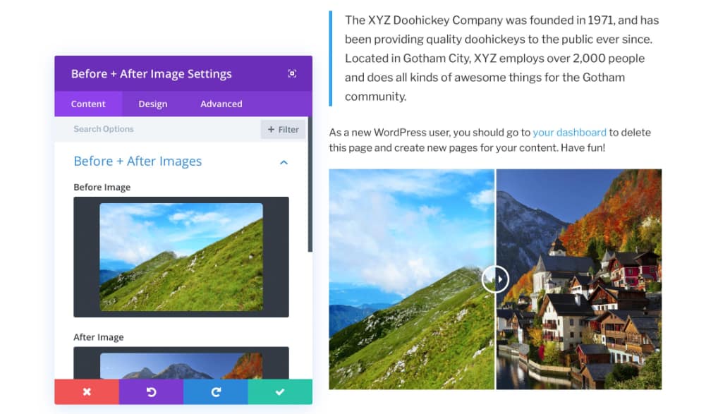Viewport: 718px width, 414px height.
Task: Open the Advanced tab
Action: click(220, 104)
